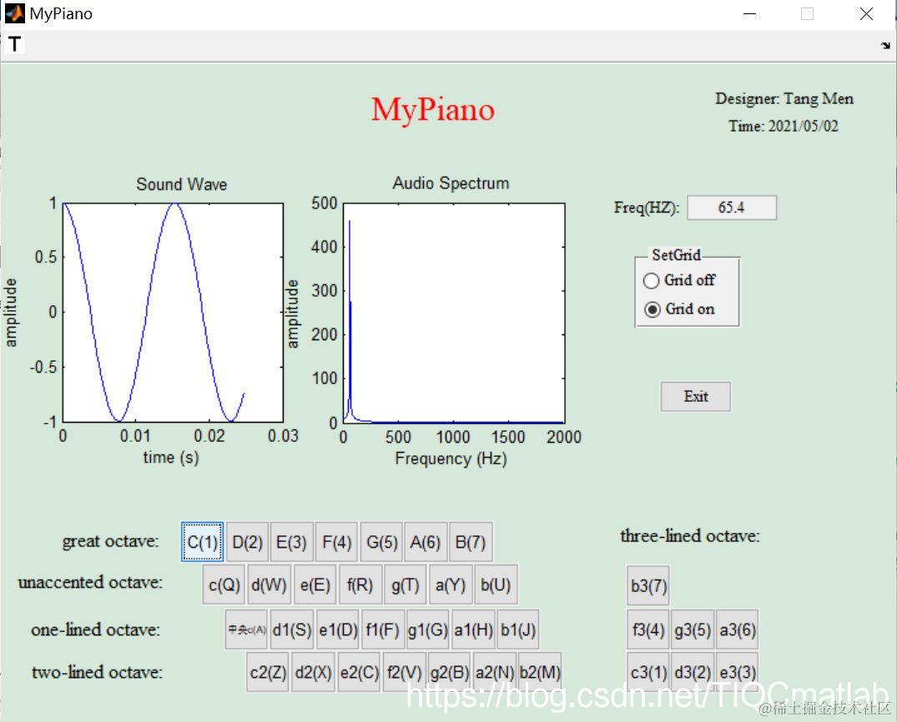Click the Exit button
This screenshot has height=722, width=897.
[x=696, y=396]
